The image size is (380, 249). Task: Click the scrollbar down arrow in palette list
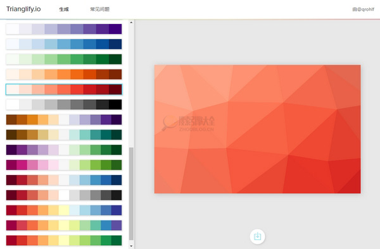[131, 246]
